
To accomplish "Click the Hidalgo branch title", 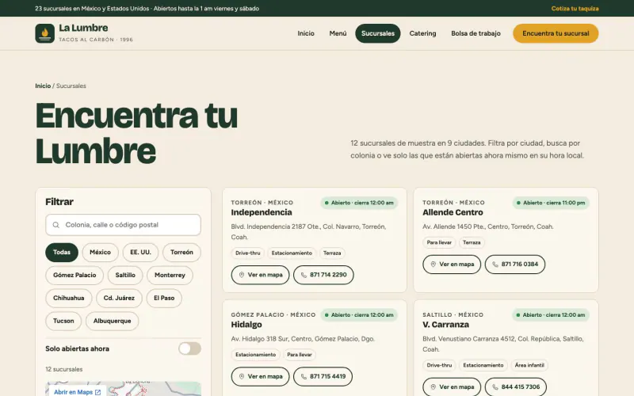I will click(x=246, y=325).
